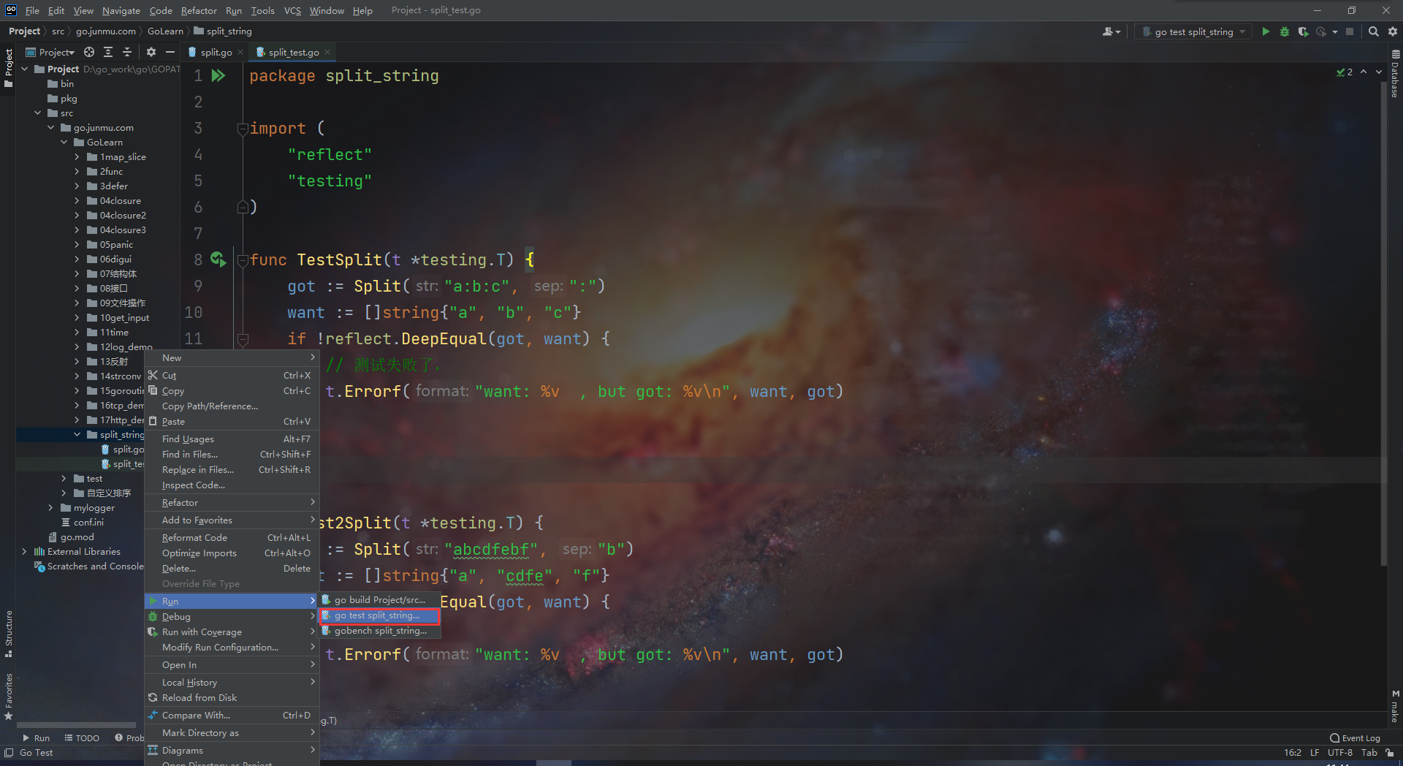Open the Project view mode dropdown
The image size is (1403, 766).
click(x=50, y=52)
